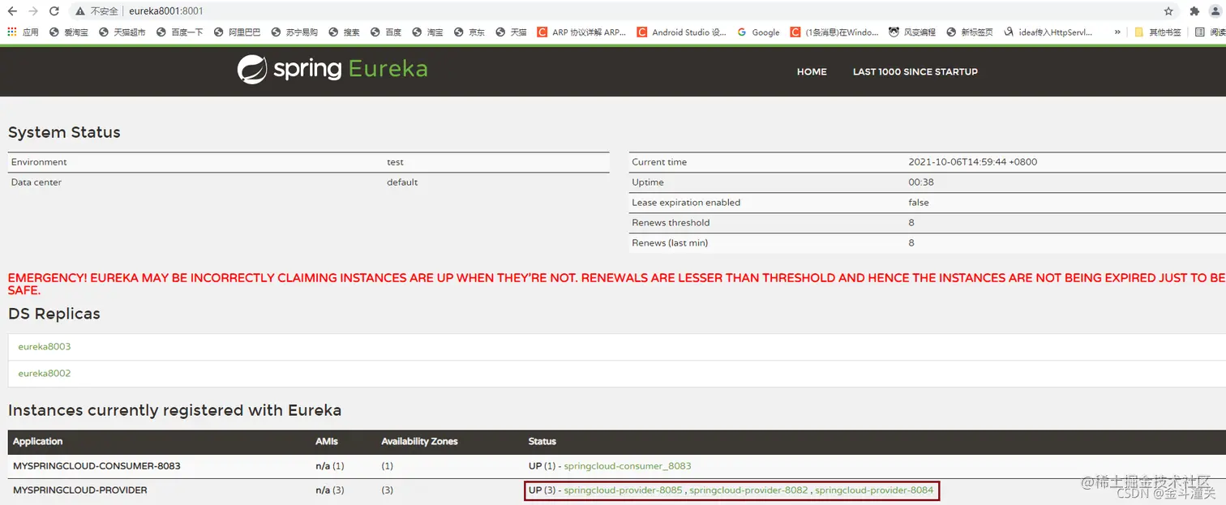
Task: Bookmark this page with the star icon
Action: coord(1168,11)
